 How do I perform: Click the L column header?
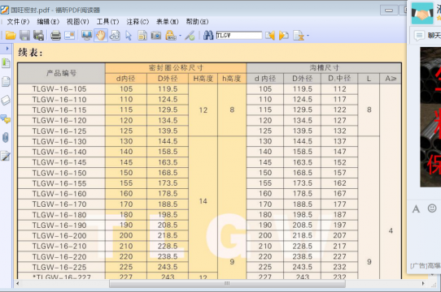point(369,79)
